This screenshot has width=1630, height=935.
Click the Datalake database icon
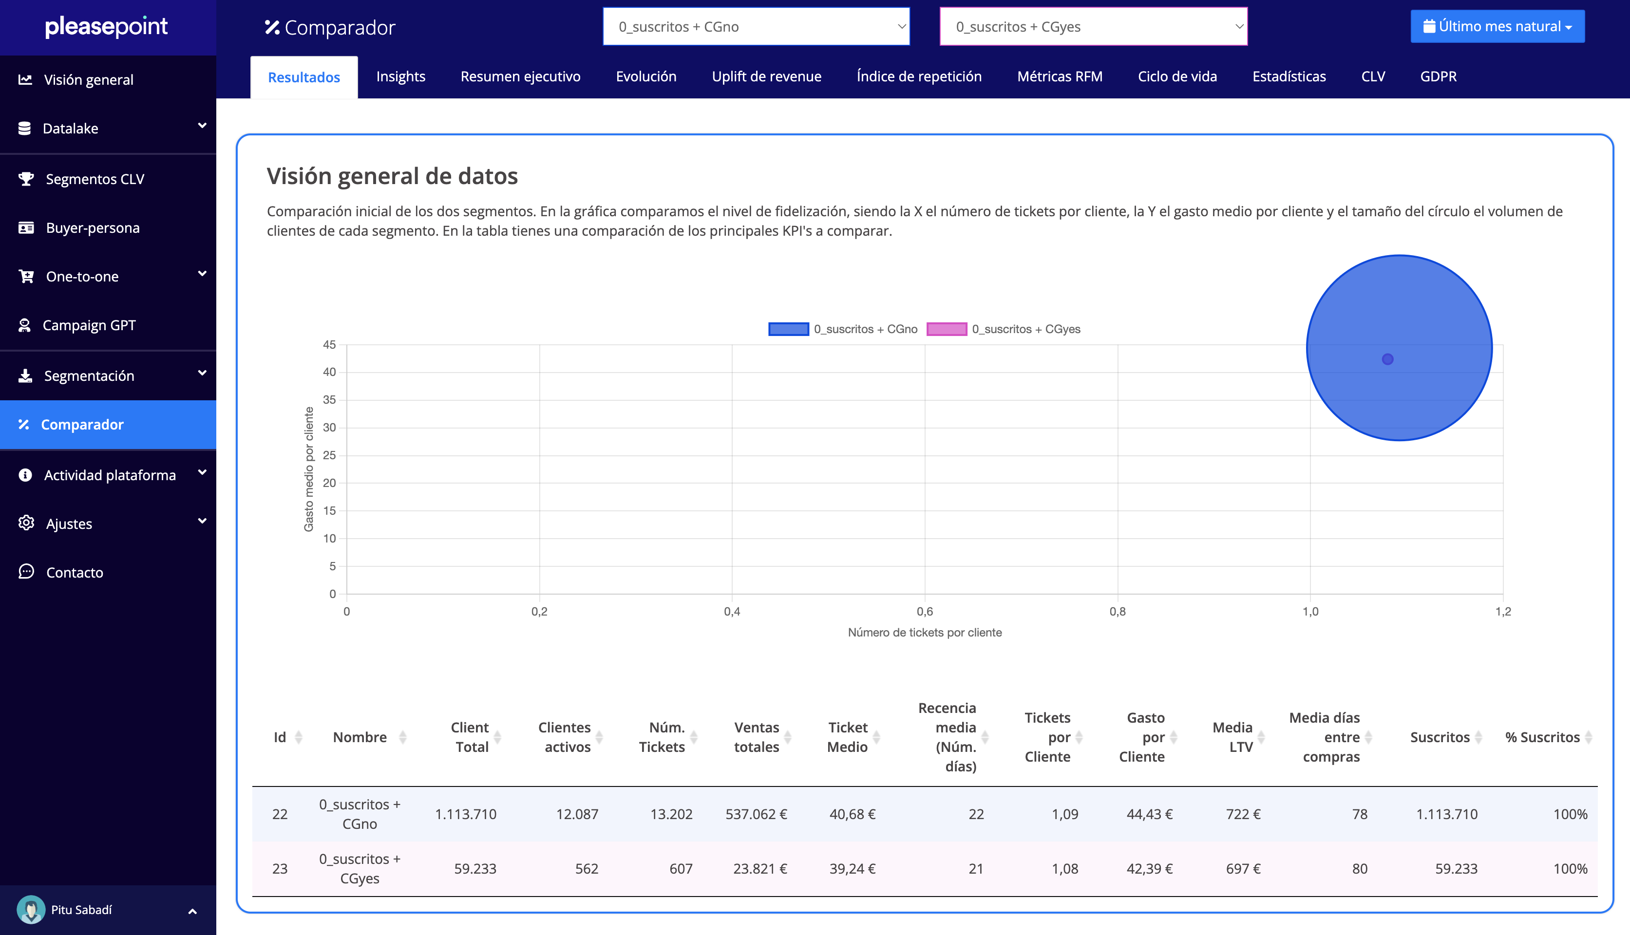24,129
